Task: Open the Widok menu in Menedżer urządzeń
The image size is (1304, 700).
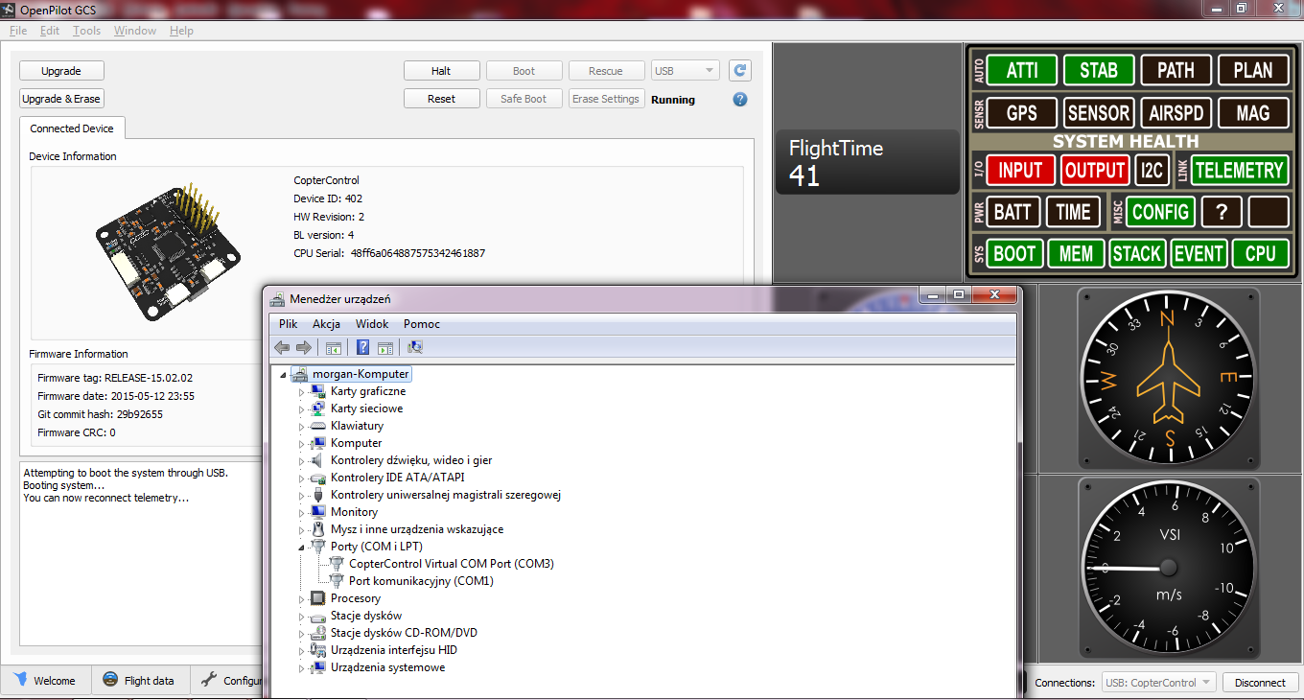Action: (372, 324)
